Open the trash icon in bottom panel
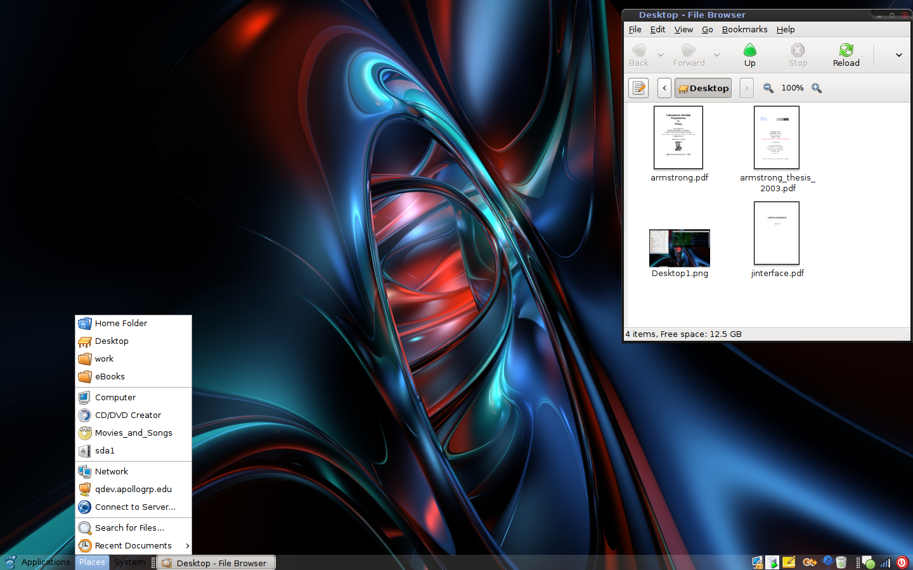913x570 pixels. click(x=841, y=562)
